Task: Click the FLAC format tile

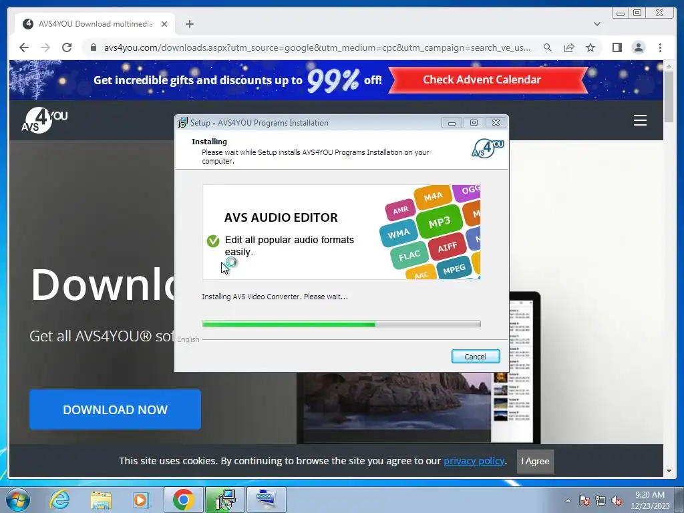Action: point(409,255)
